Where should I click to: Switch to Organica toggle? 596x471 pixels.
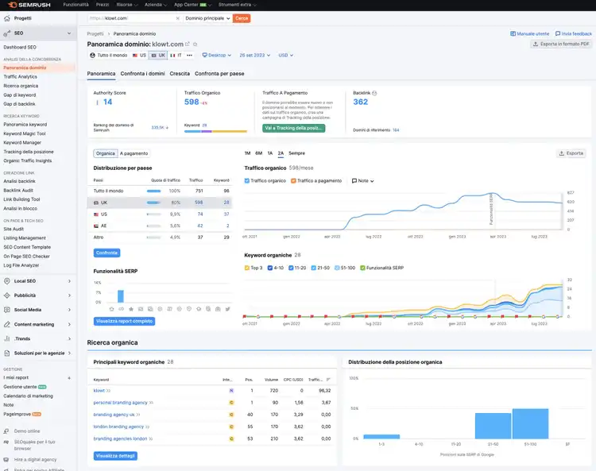click(105, 153)
